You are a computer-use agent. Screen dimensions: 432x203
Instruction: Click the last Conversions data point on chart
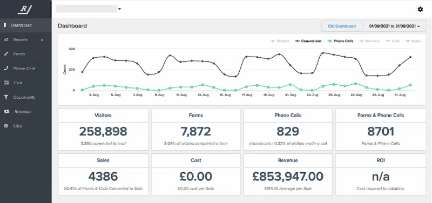coord(410,57)
